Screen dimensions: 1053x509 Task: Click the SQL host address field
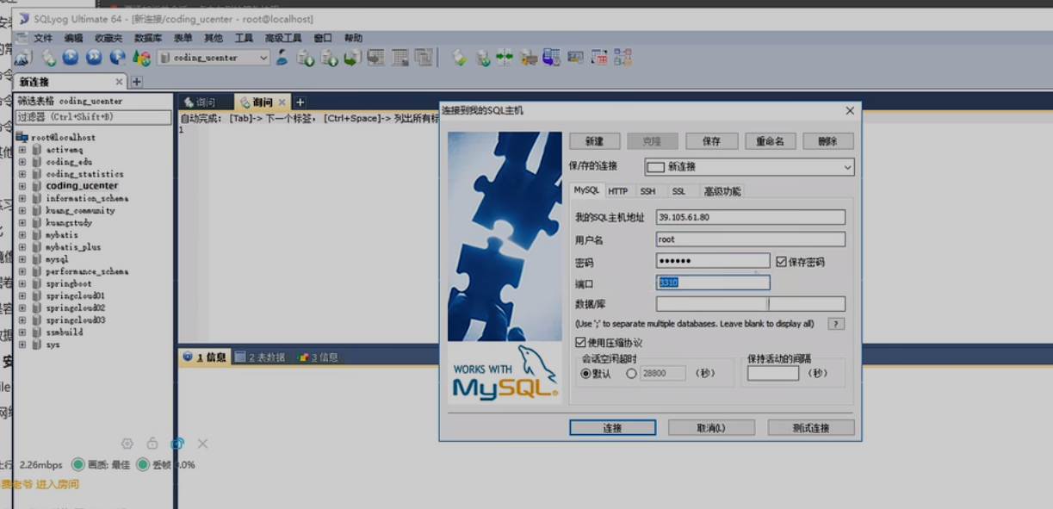tap(751, 217)
